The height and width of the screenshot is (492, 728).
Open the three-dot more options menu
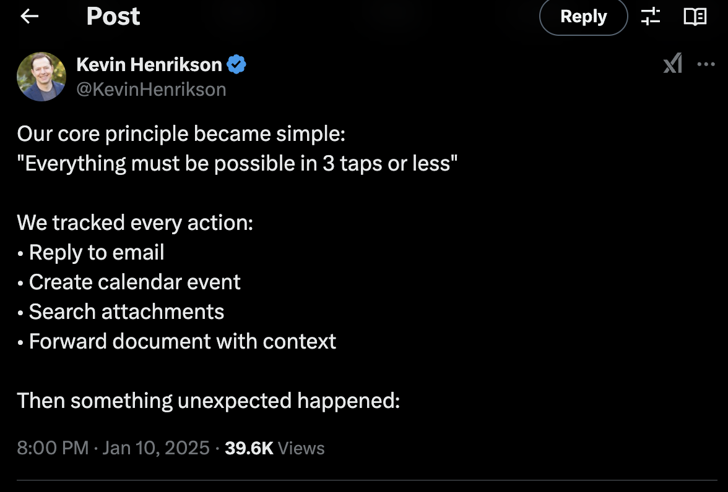pyautogui.click(x=706, y=64)
